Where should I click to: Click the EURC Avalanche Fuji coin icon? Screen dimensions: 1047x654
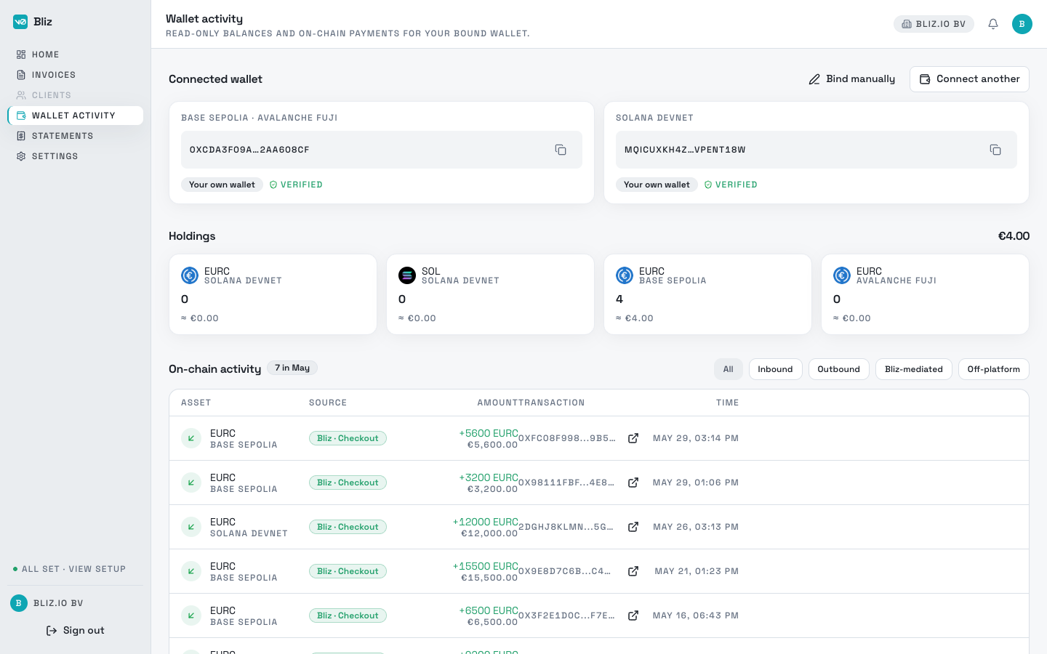(842, 275)
